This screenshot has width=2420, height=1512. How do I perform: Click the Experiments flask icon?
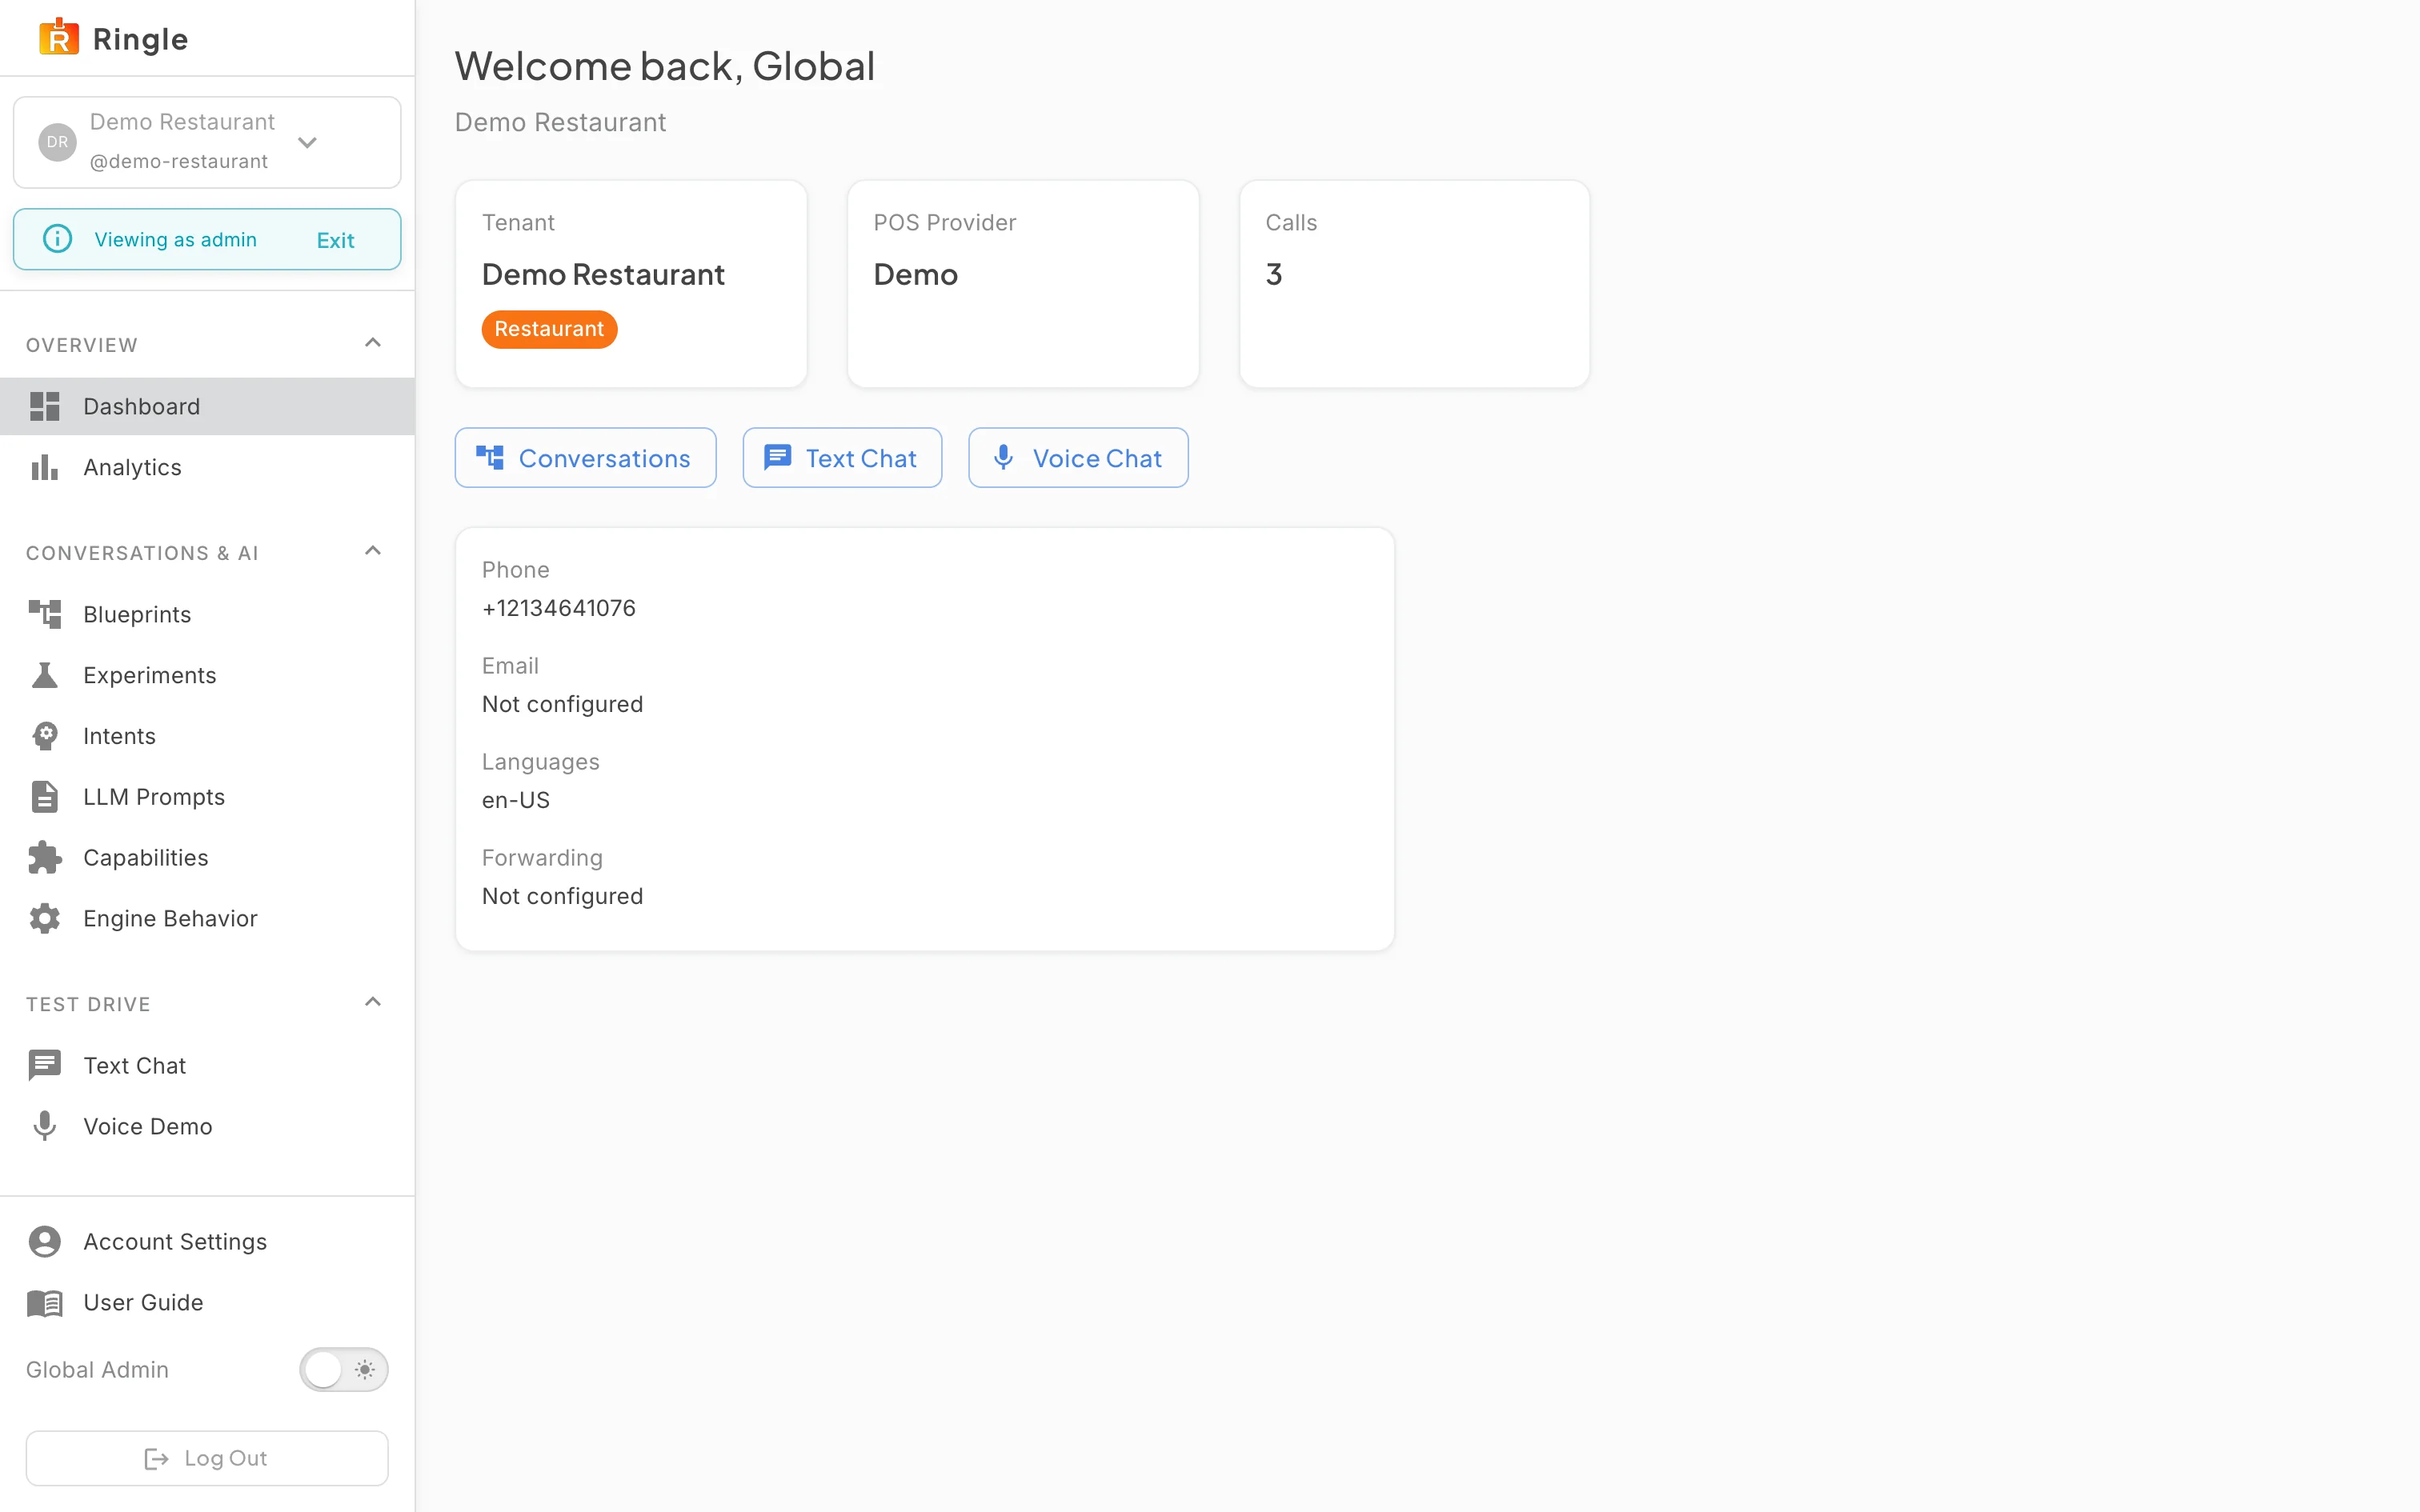[x=45, y=675]
